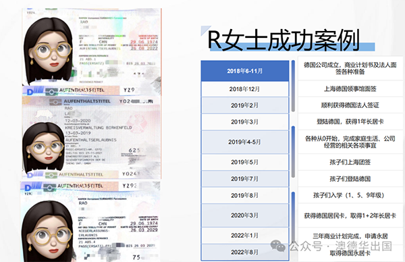Select the text "三年商业计划完成，申请永居"

coord(350,236)
